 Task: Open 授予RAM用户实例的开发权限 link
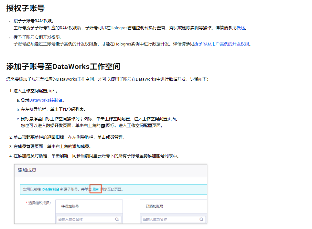click(x=221, y=44)
